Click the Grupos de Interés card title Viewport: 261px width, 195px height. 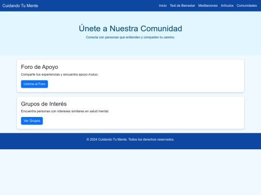click(44, 104)
